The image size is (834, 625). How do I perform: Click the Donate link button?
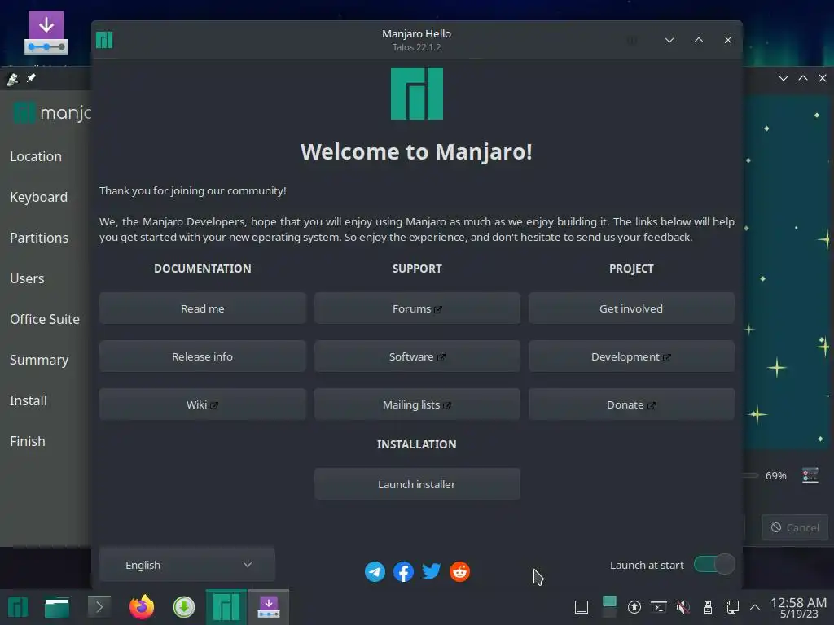point(631,404)
